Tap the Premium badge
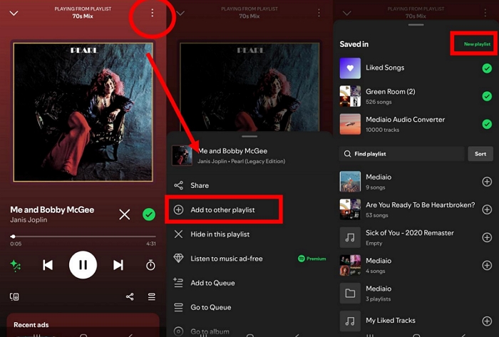This screenshot has height=337, width=499. [312, 259]
